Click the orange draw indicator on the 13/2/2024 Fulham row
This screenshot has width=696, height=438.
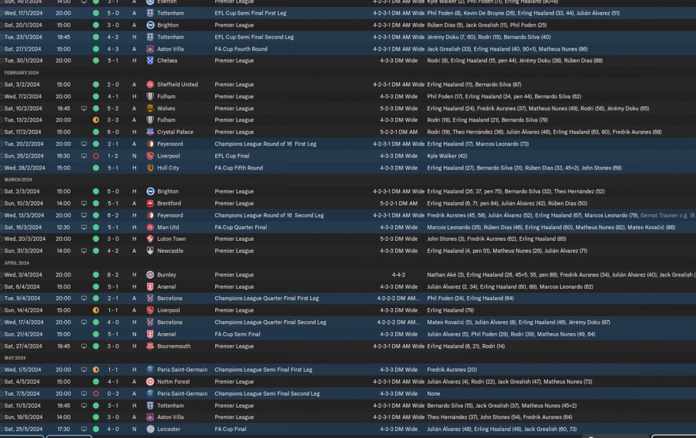[96, 120]
